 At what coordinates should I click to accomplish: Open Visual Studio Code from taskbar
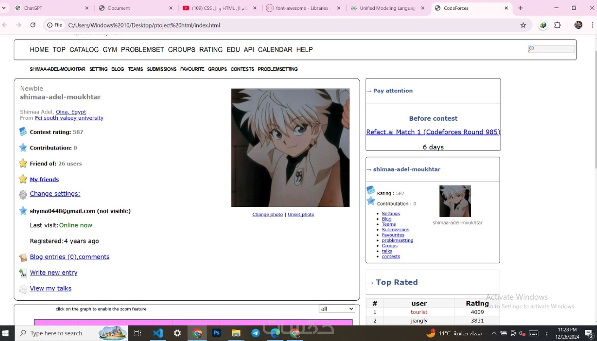point(158,333)
